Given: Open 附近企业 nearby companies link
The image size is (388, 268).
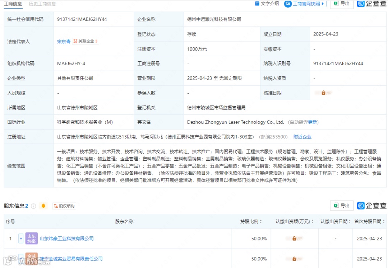Looking at the screenshot, I should point(302,137).
